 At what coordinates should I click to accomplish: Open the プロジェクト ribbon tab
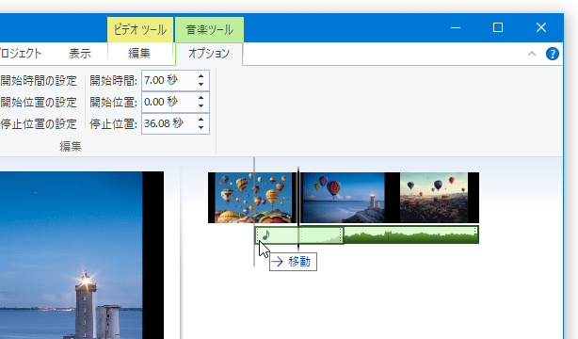click(21, 54)
